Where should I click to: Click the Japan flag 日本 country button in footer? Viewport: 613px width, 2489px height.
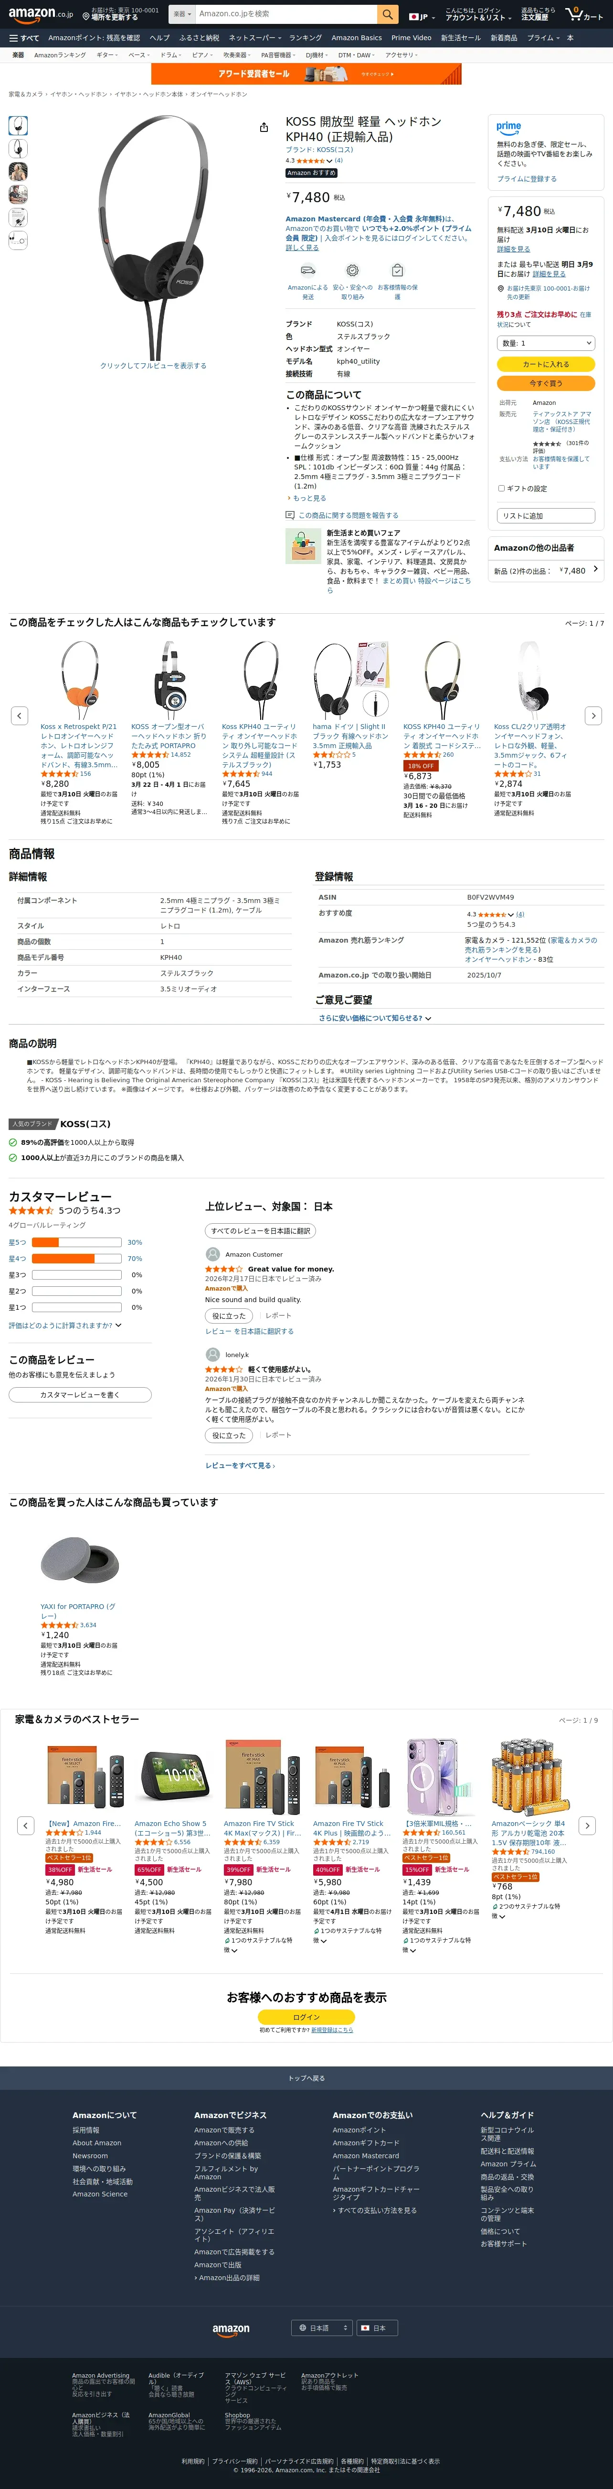(x=377, y=2327)
